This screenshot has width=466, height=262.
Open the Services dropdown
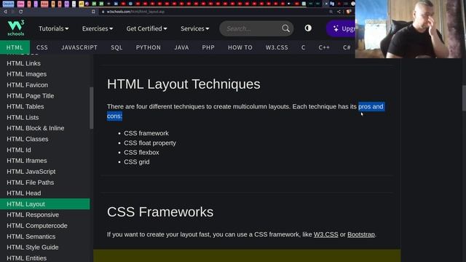(x=195, y=28)
